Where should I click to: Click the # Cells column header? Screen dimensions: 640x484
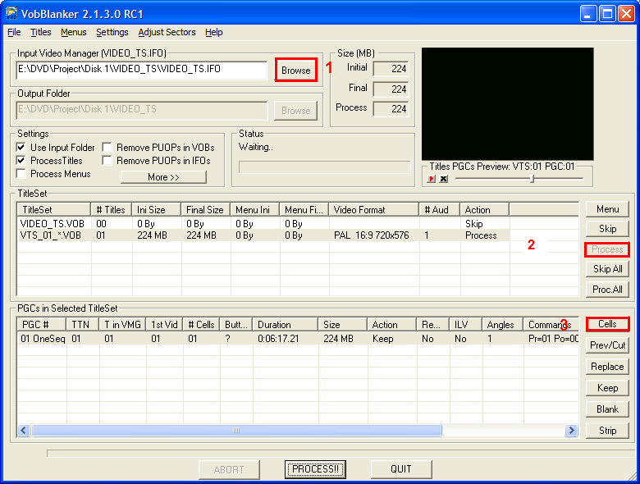201,325
